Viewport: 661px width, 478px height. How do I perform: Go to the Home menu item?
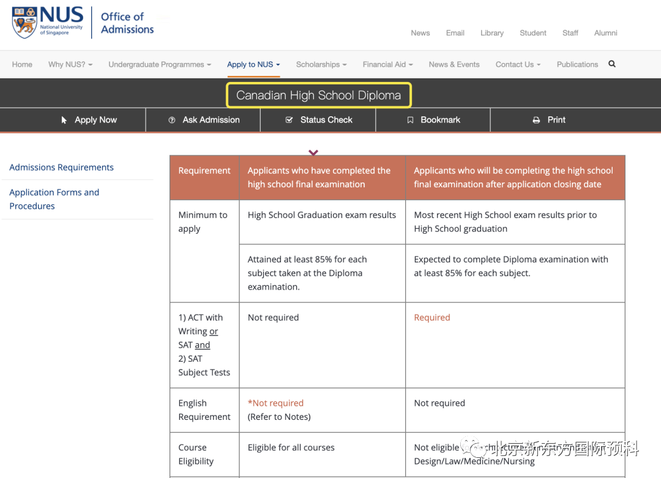(22, 64)
